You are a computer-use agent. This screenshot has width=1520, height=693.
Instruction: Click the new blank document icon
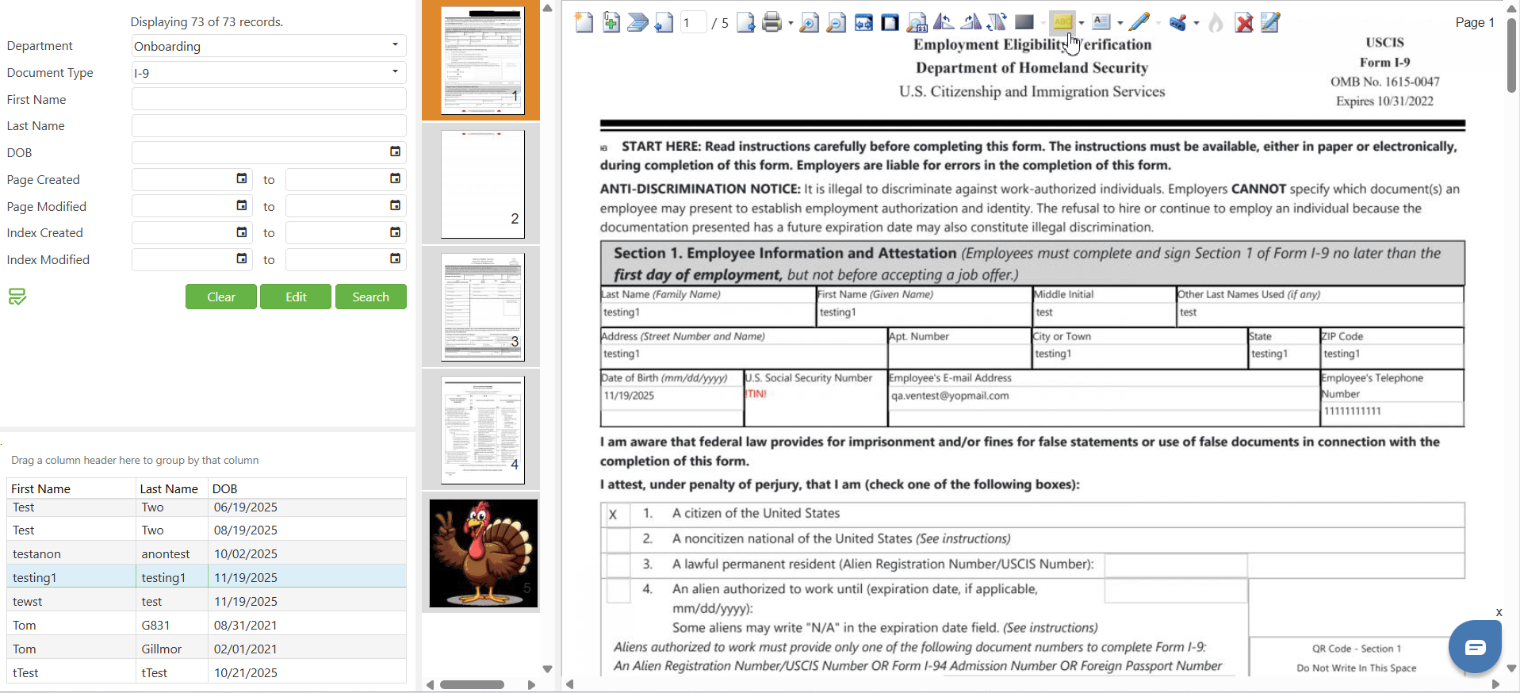coord(584,22)
